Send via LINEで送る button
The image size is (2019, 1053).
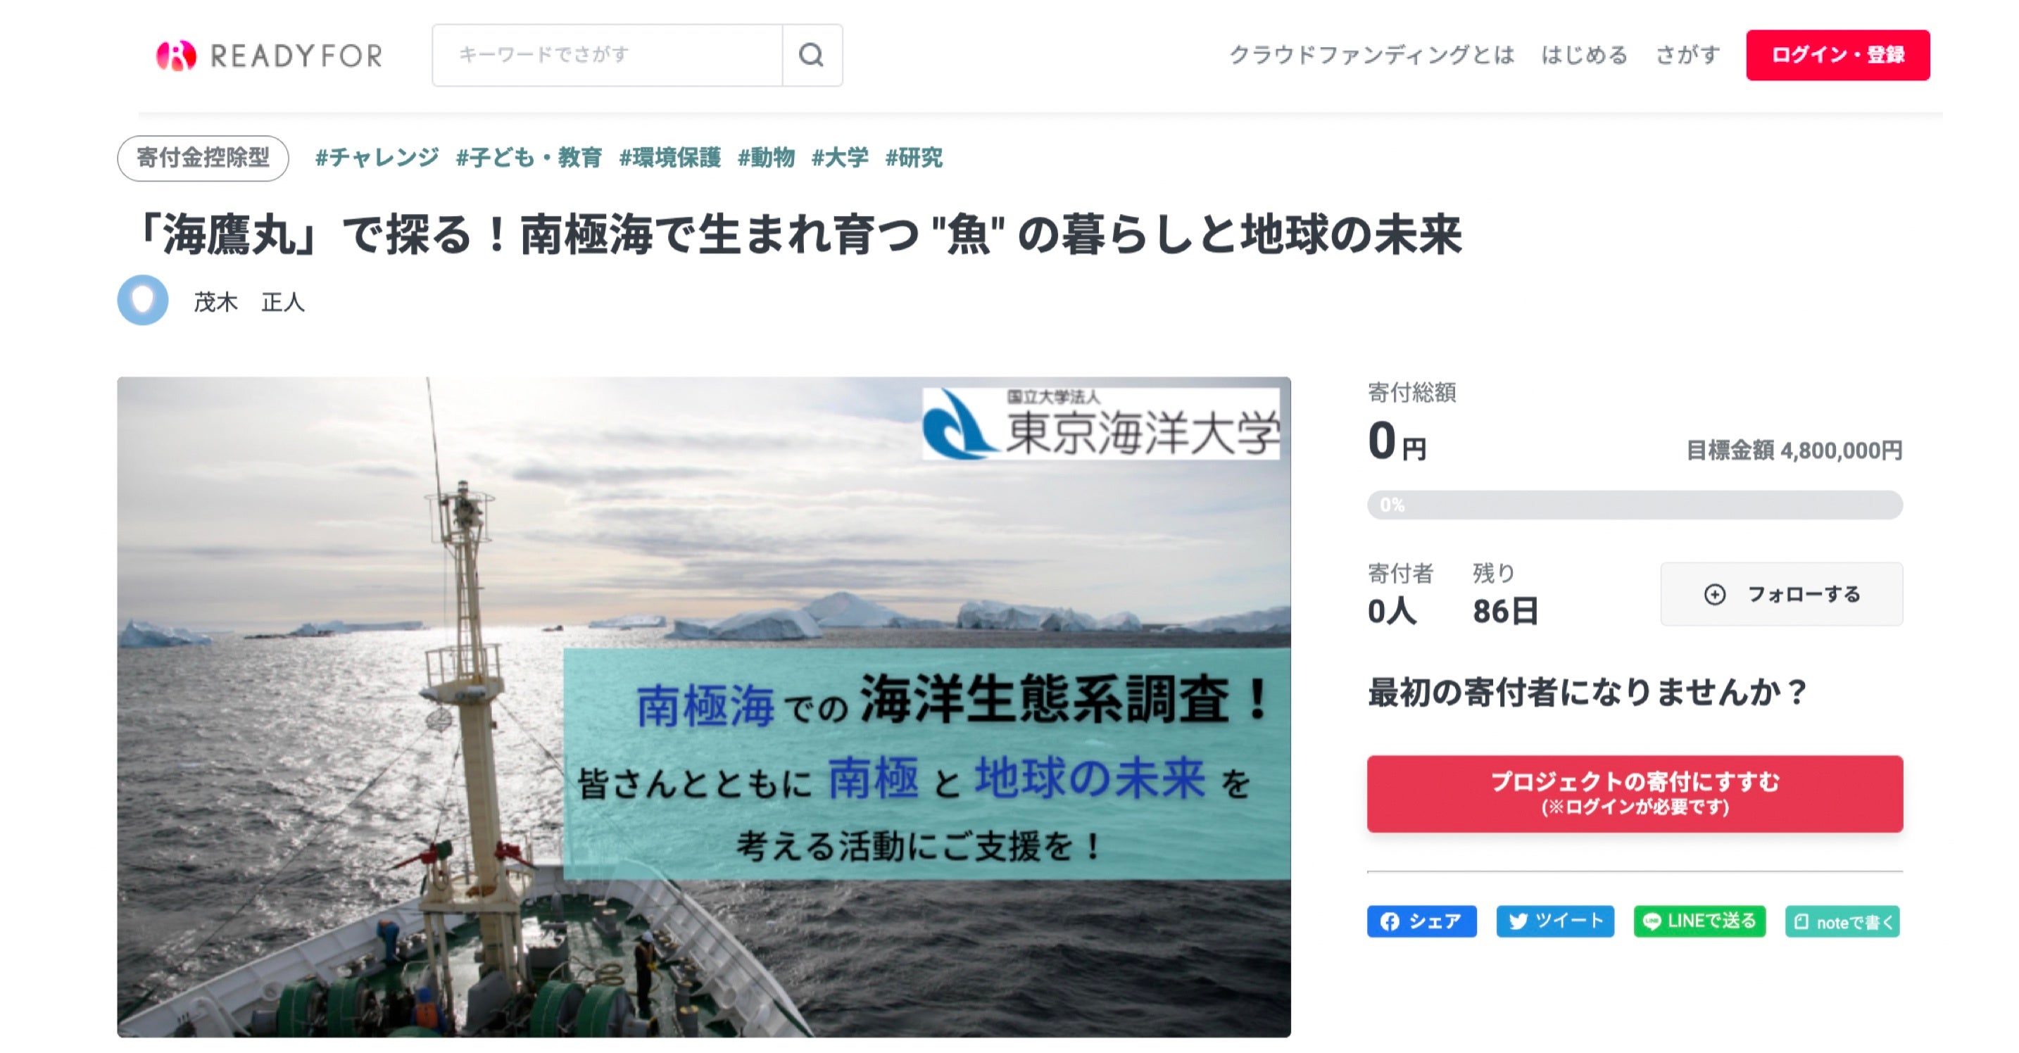pos(1699,921)
